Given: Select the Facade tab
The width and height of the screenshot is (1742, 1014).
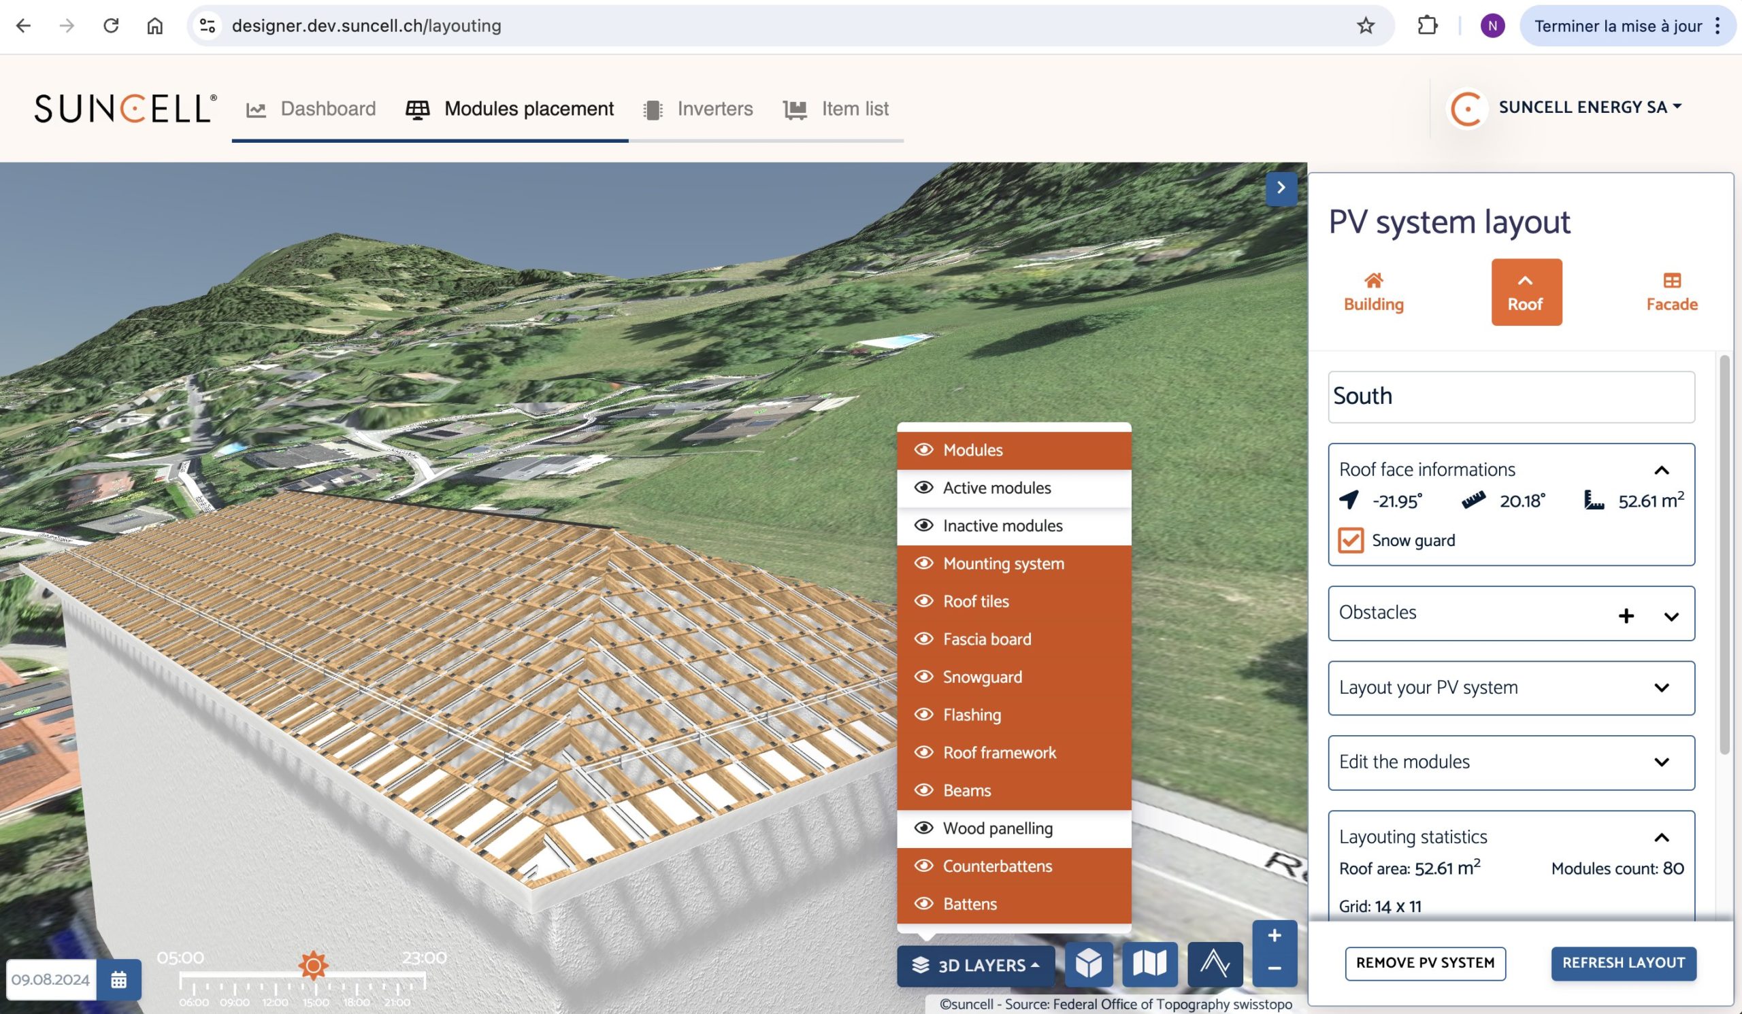Looking at the screenshot, I should tap(1671, 292).
